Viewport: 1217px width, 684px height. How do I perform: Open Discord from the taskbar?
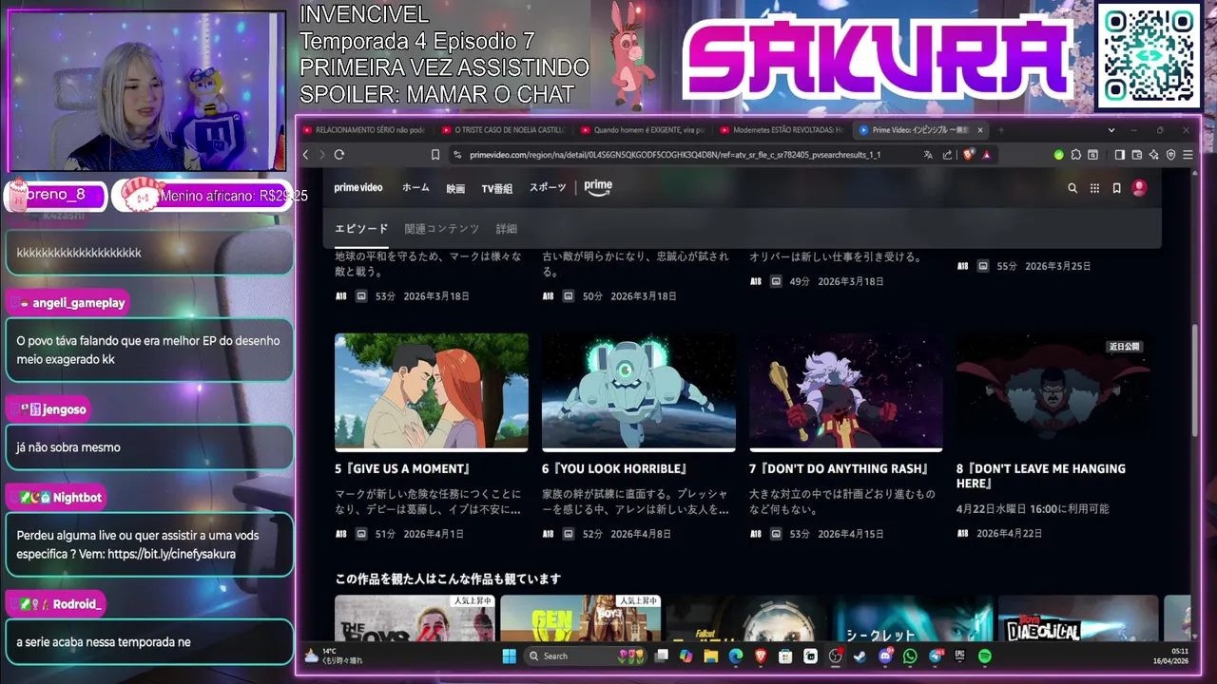pos(886,655)
